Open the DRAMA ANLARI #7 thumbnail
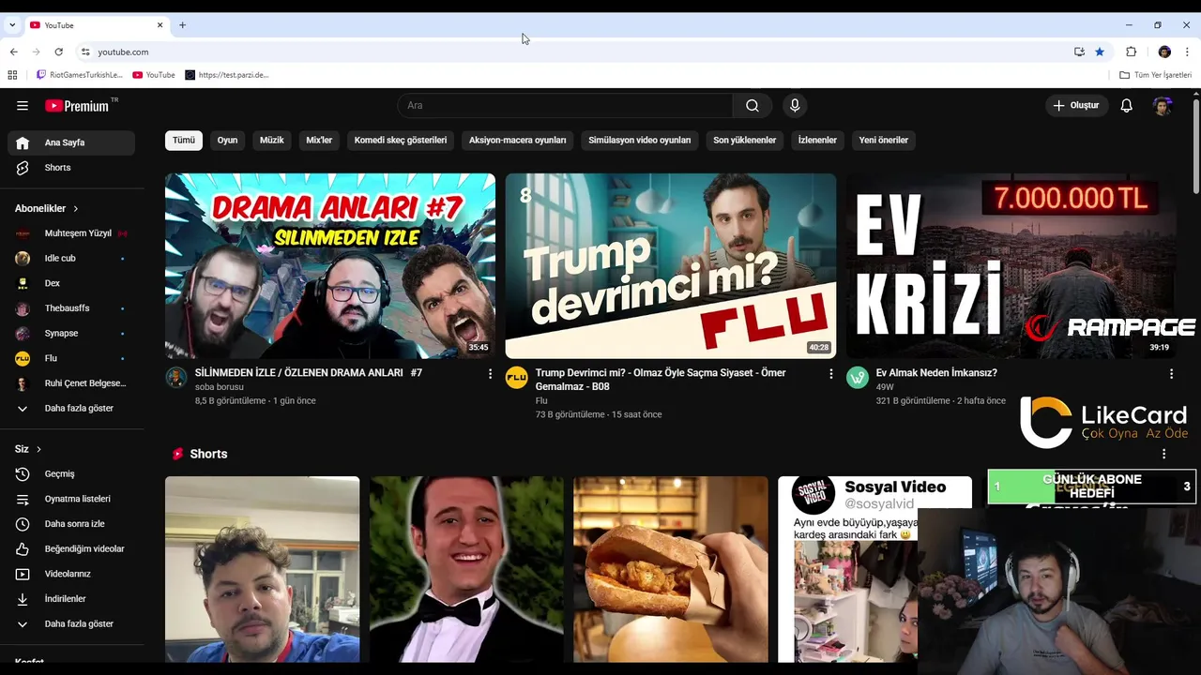This screenshot has width=1201, height=675. click(x=330, y=266)
